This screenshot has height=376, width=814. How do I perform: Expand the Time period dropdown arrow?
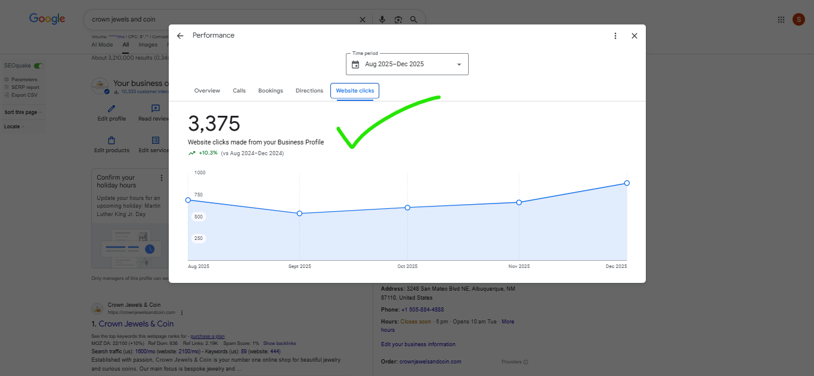[x=459, y=64]
